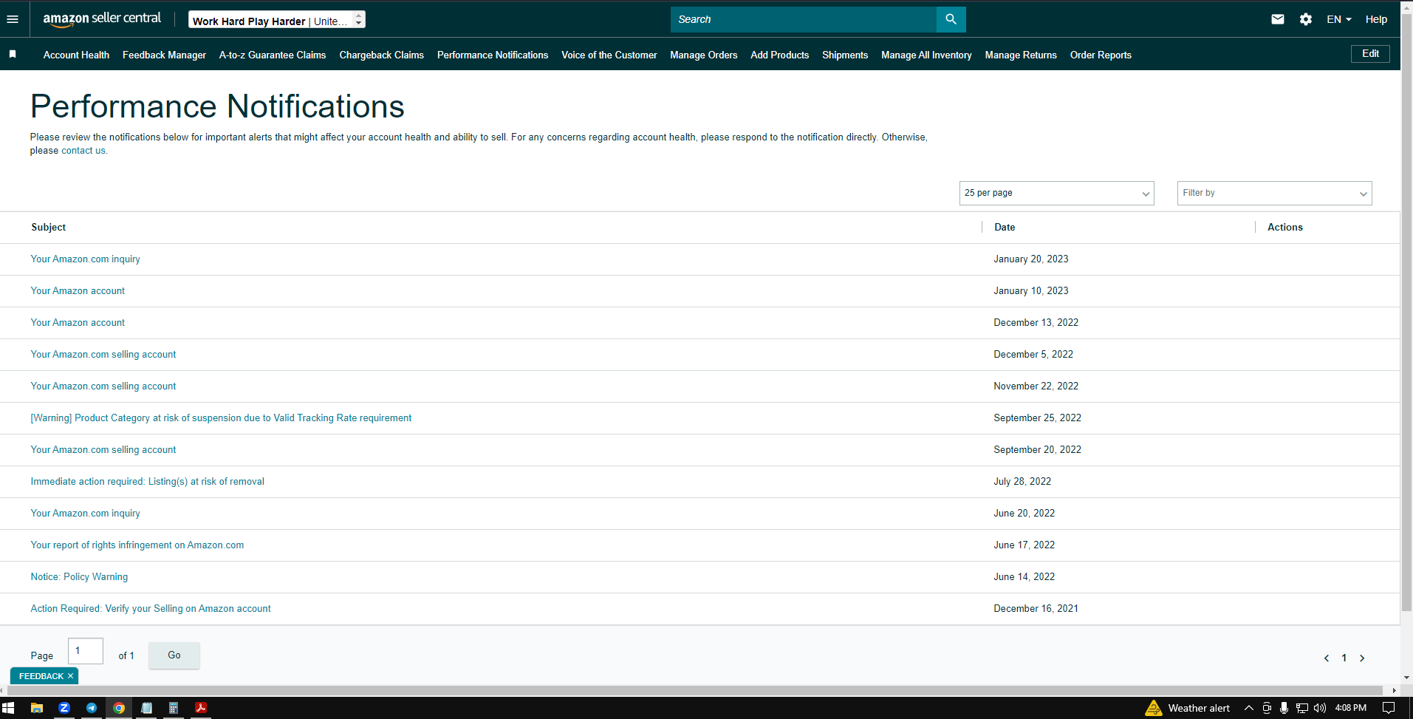Click the contact us link
Viewport: 1413px width, 719px height.
pos(83,151)
